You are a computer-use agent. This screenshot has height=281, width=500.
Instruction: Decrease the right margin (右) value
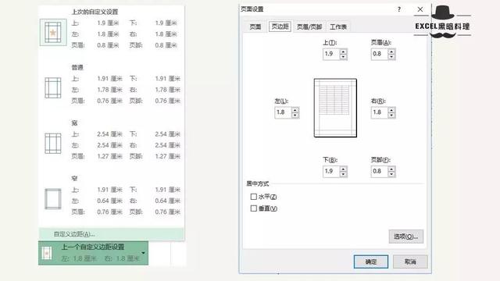pyautogui.click(x=391, y=116)
